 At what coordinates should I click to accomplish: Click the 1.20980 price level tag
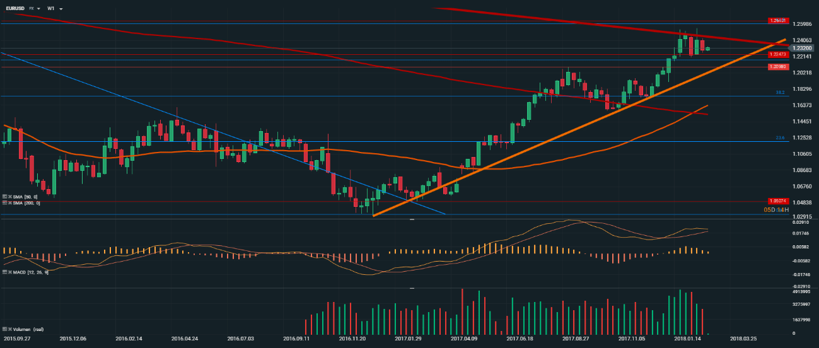pos(777,67)
